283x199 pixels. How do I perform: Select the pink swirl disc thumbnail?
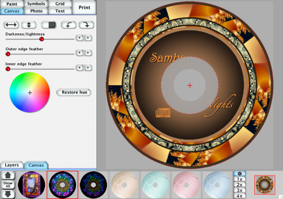186,185
